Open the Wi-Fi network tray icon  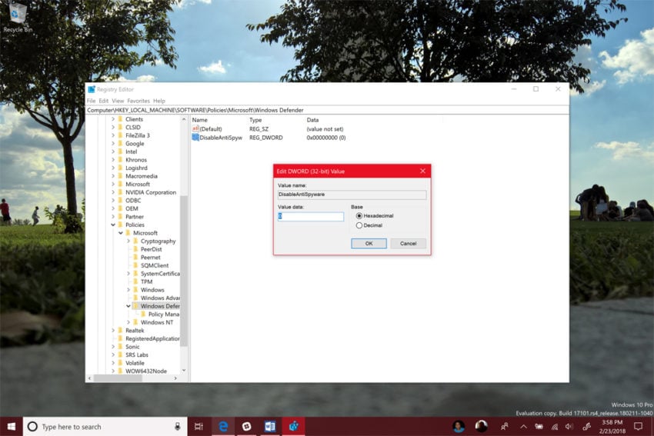[554, 427]
